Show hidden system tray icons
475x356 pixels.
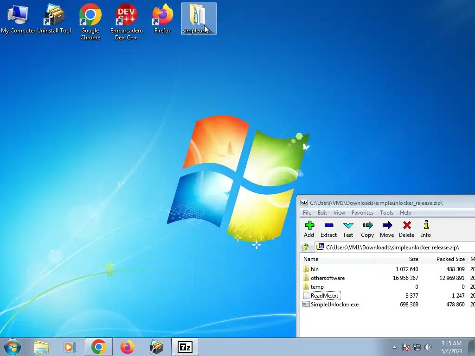394,347
